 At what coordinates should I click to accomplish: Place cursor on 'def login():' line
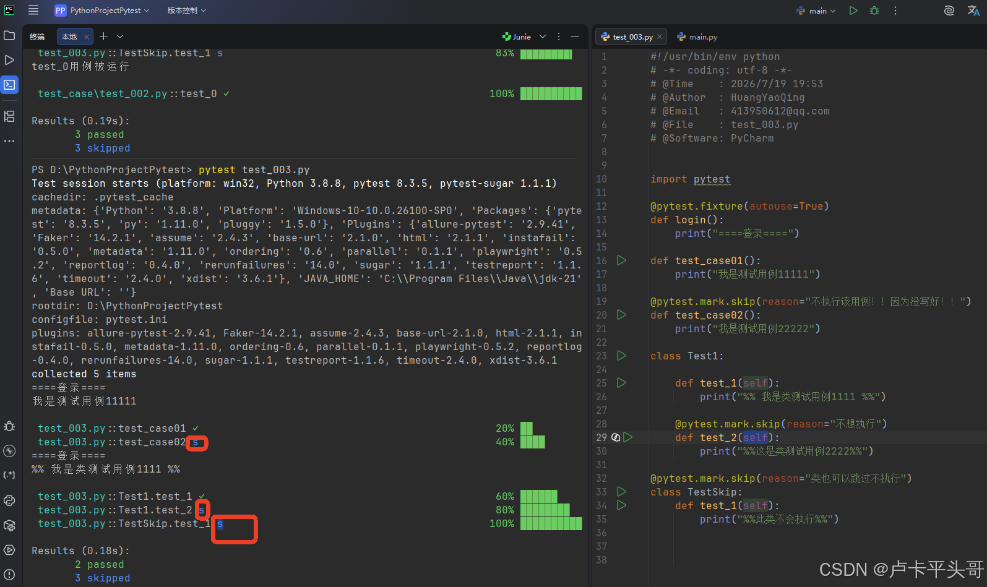coord(687,220)
